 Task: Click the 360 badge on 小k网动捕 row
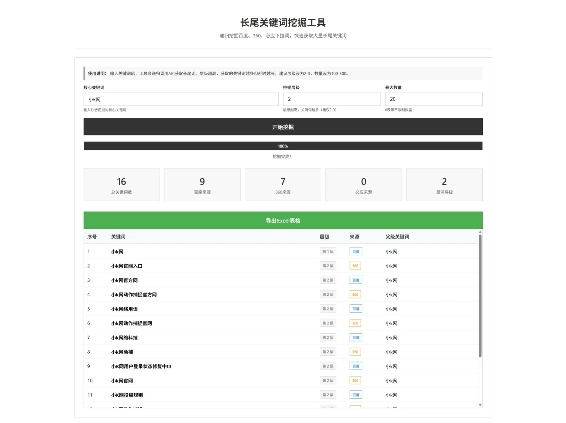pos(355,352)
